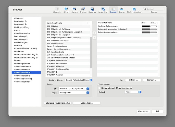Click Hell swatch for Datum: Änderungsdatum
The height and width of the screenshot is (127, 175).
(146, 32)
